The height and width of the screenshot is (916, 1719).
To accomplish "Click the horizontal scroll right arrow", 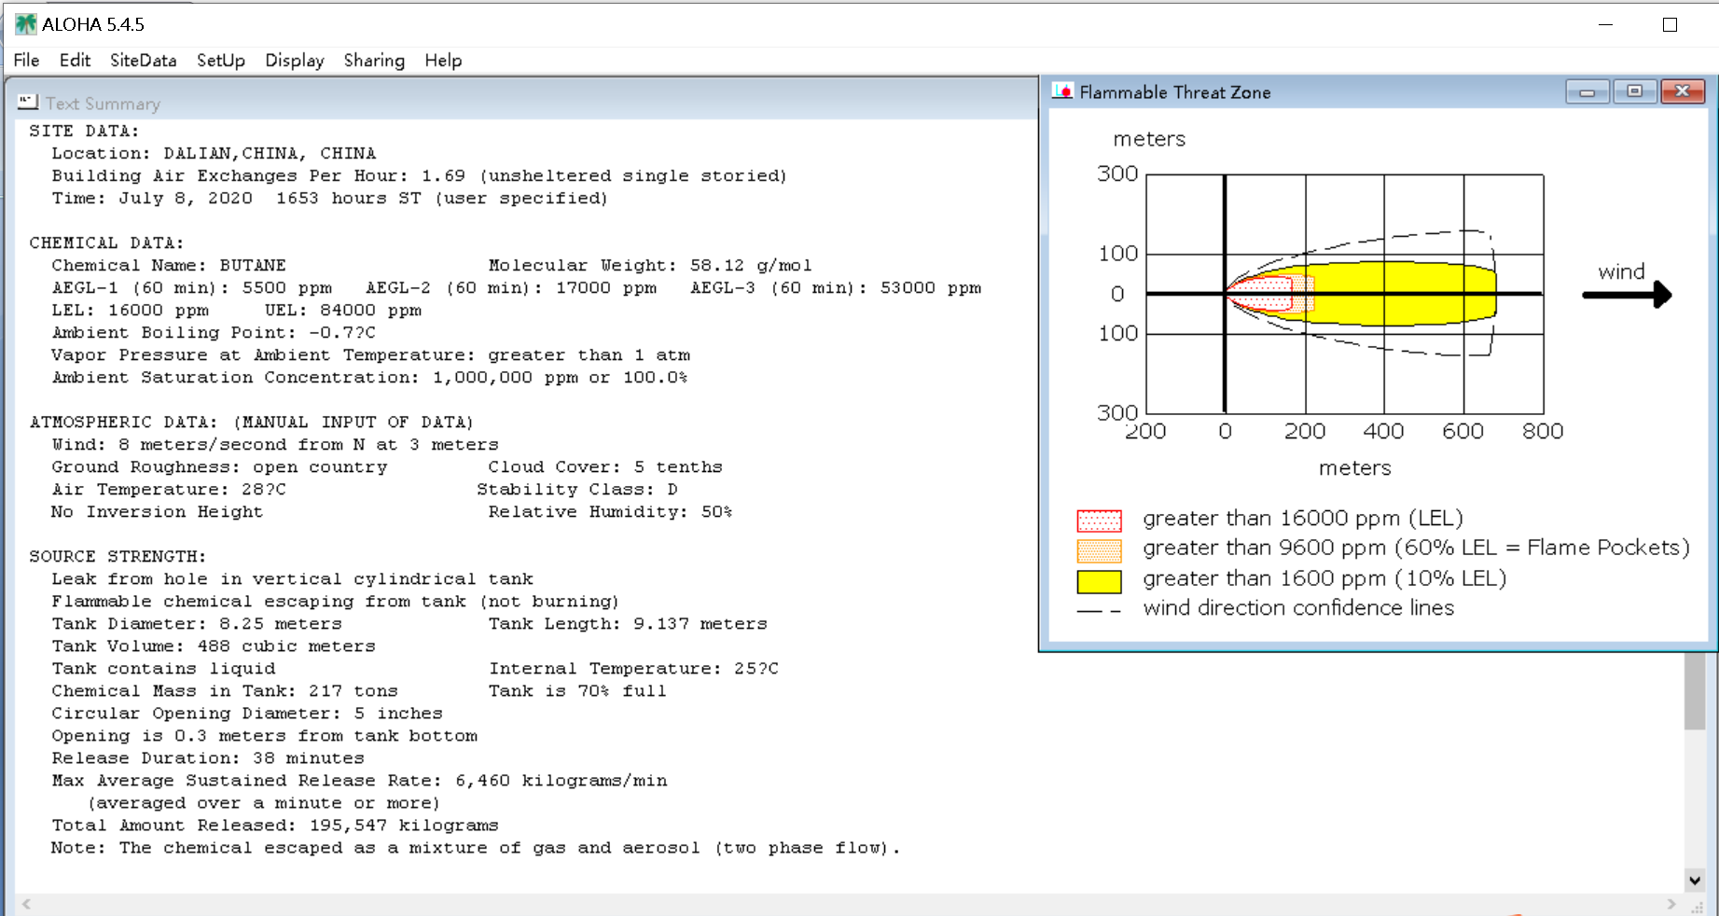I will point(1670,904).
